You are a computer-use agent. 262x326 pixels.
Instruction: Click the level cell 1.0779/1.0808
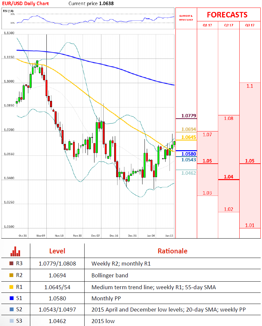click(57, 264)
